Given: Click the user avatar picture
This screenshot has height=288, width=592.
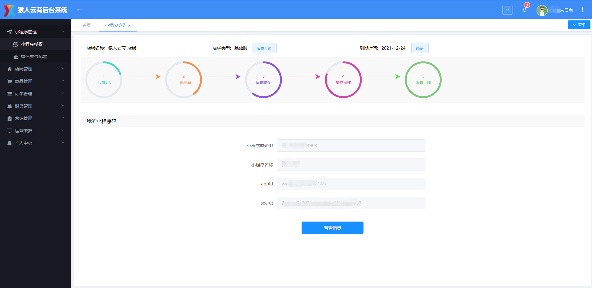Looking at the screenshot, I should tap(542, 10).
